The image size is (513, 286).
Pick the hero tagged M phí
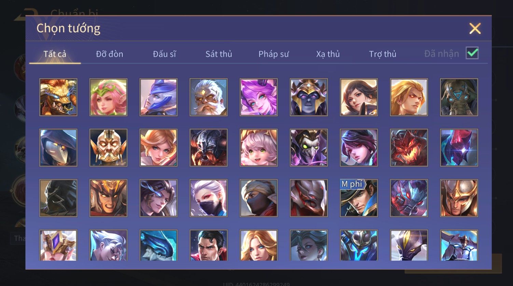(359, 198)
